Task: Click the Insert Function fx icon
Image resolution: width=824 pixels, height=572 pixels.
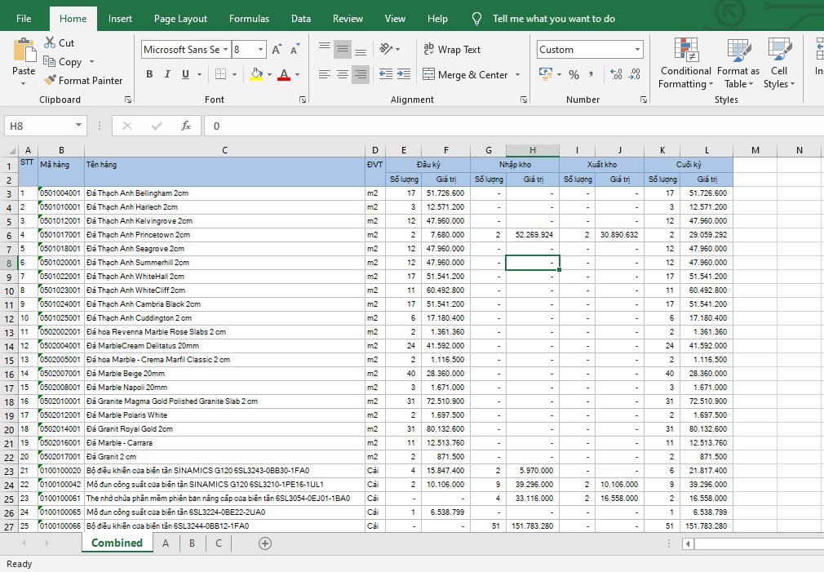Action: pos(186,126)
